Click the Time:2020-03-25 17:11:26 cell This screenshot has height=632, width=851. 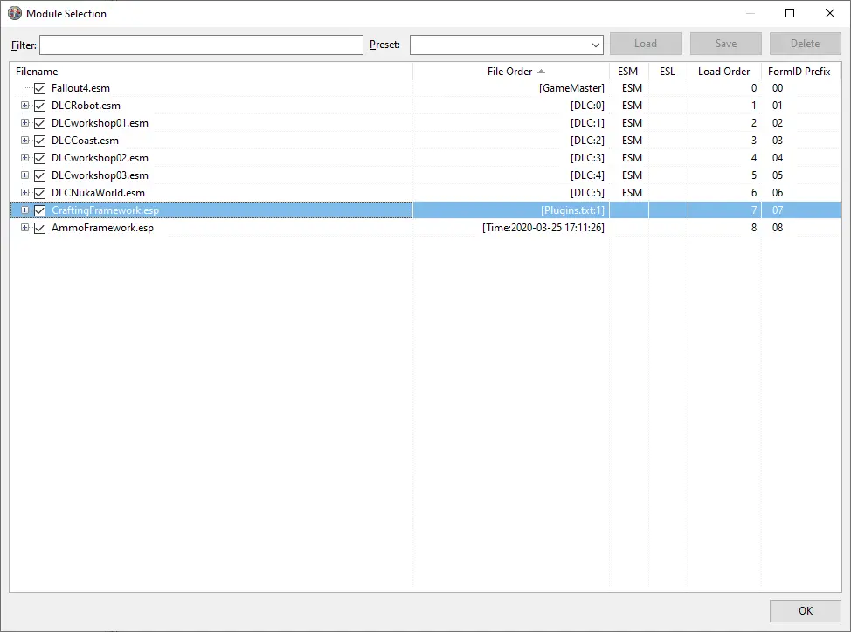[x=543, y=228]
